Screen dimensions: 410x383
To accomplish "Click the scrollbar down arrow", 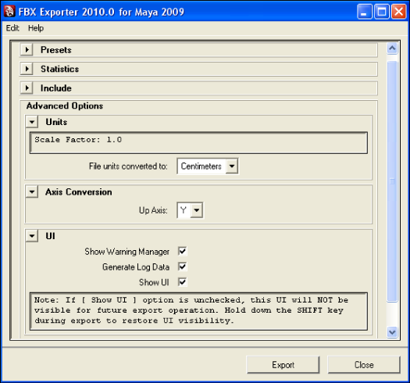I will click(392, 332).
